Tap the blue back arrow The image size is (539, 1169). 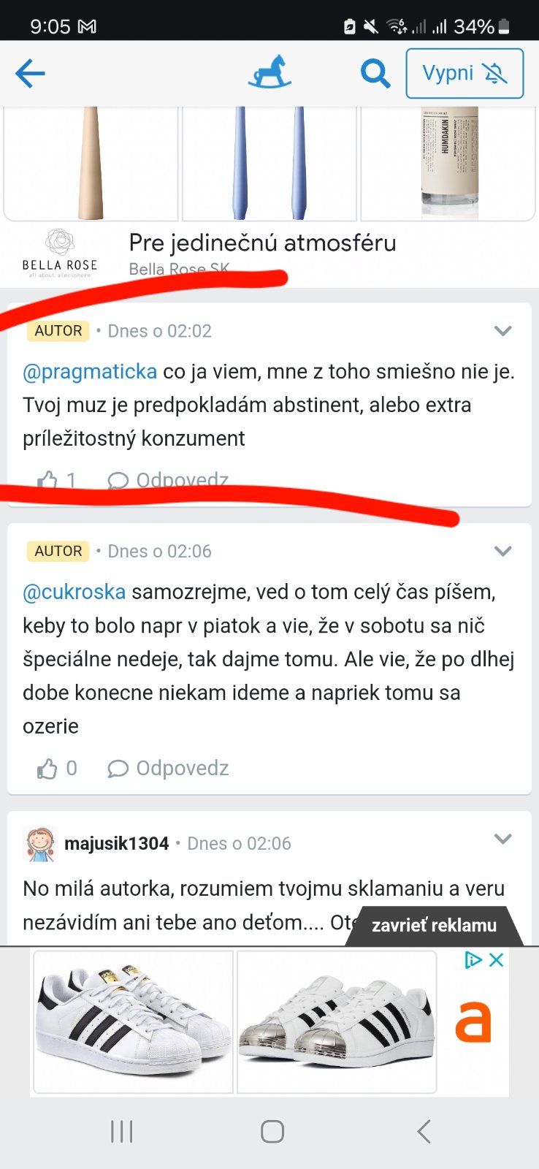tap(30, 73)
